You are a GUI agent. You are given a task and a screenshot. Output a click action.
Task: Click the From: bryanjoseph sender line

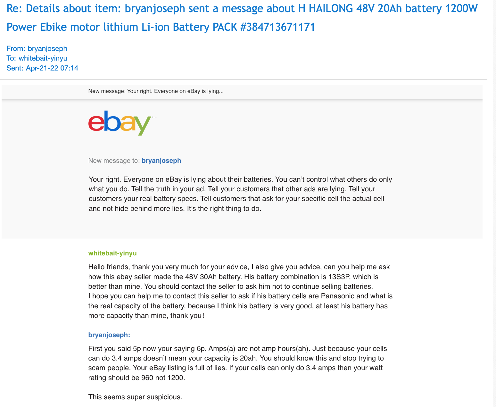(x=37, y=49)
